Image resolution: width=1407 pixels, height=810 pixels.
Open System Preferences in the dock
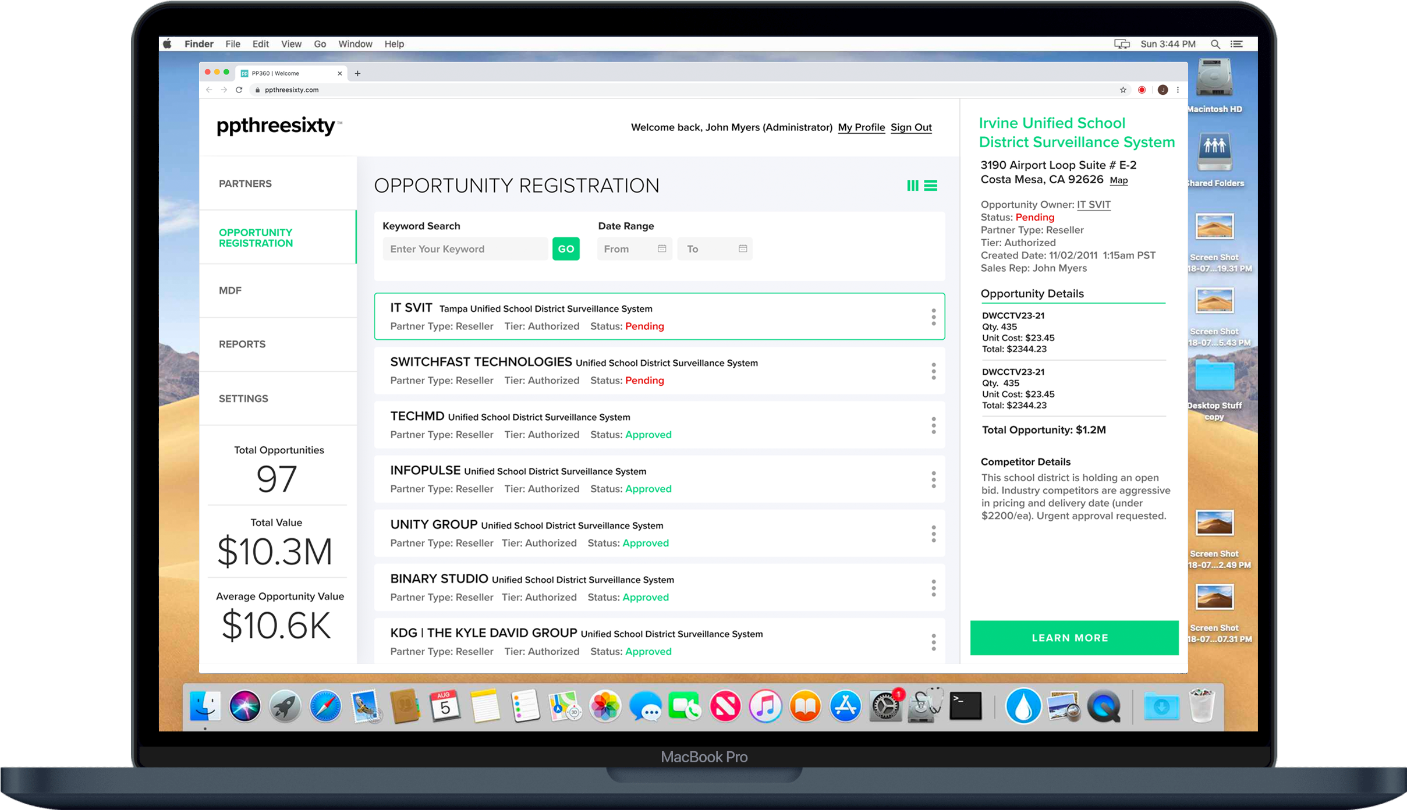[x=885, y=706]
